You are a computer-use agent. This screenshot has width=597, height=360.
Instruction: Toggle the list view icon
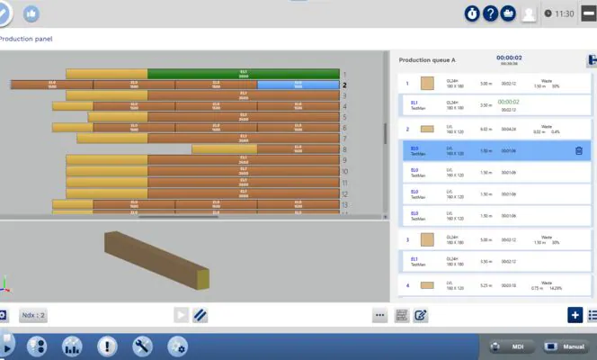(592, 315)
